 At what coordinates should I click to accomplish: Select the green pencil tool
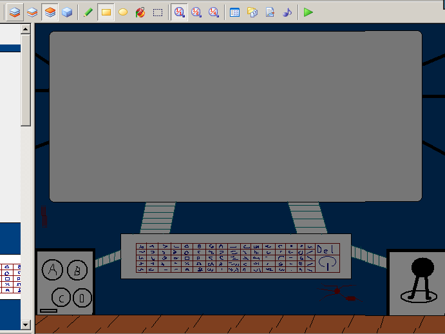click(88, 12)
